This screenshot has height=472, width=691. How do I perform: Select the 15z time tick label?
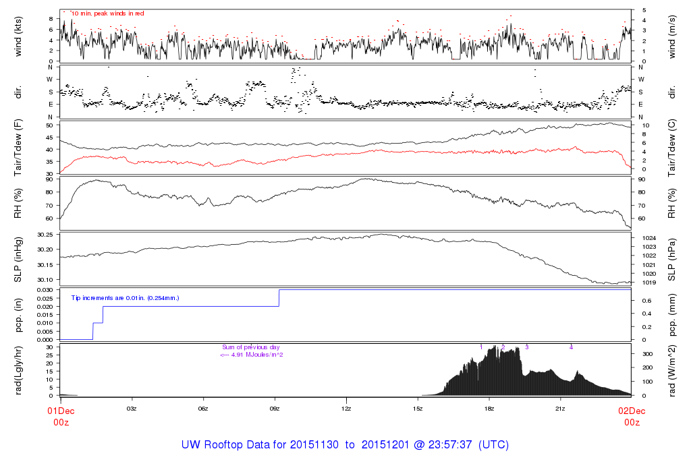click(x=418, y=409)
